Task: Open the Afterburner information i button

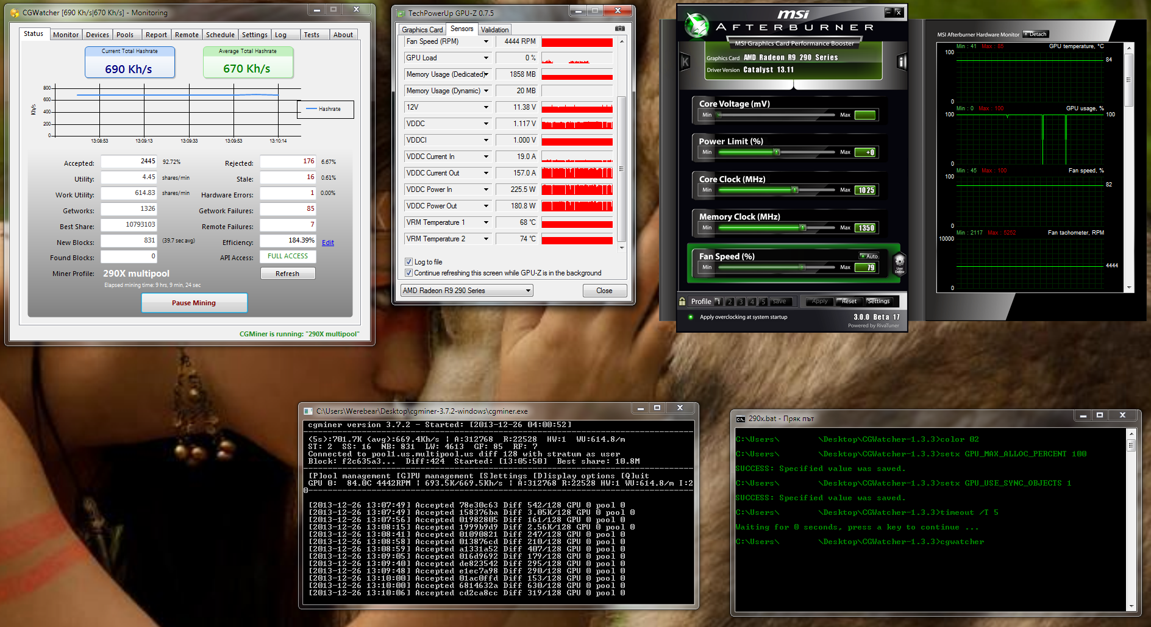Action: pyautogui.click(x=902, y=62)
